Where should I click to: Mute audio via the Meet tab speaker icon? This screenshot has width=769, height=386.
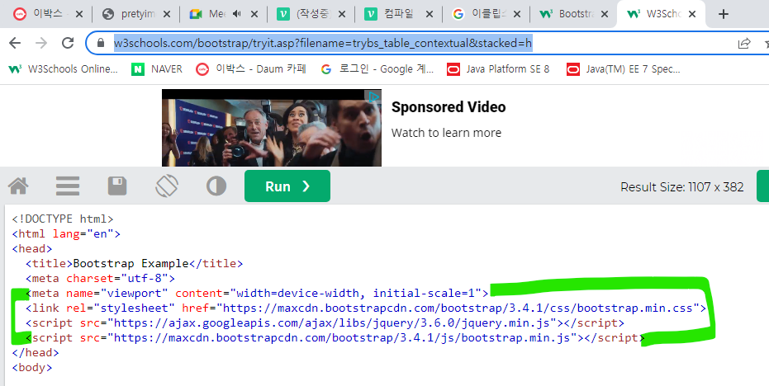point(237,14)
